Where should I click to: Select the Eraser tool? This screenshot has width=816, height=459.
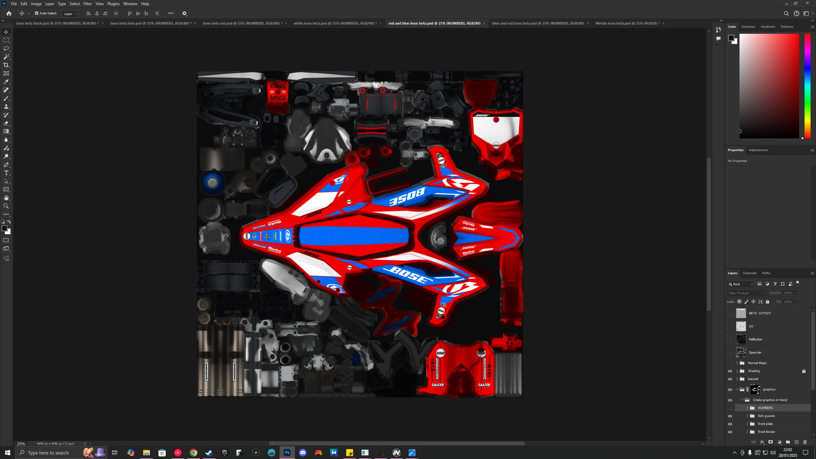[x=6, y=123]
